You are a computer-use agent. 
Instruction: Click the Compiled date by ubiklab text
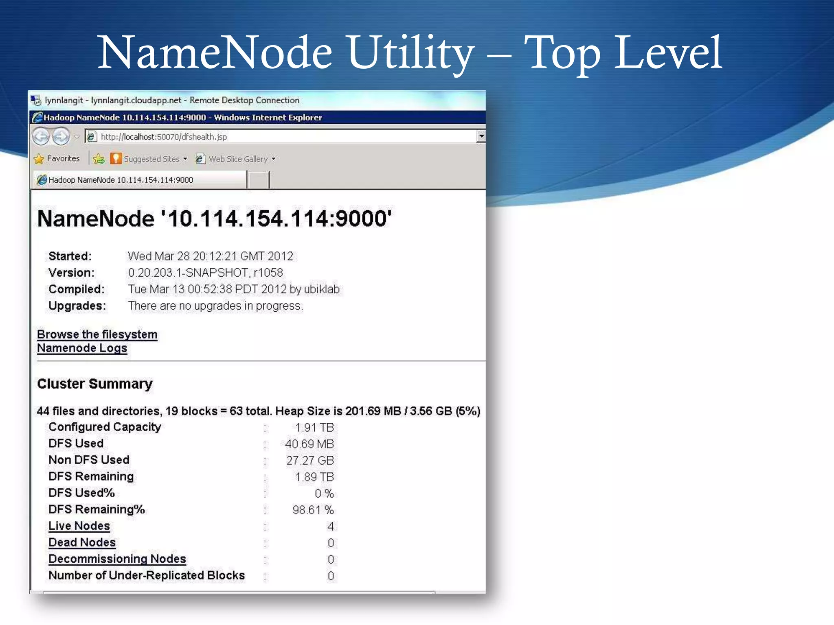(x=234, y=289)
